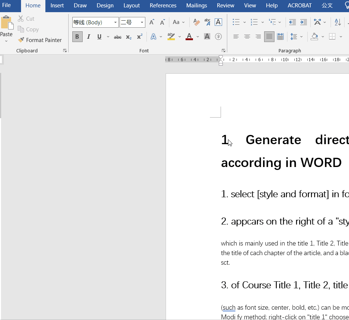
Task: Click the Sort A-Z icon
Action: pyautogui.click(x=338, y=22)
